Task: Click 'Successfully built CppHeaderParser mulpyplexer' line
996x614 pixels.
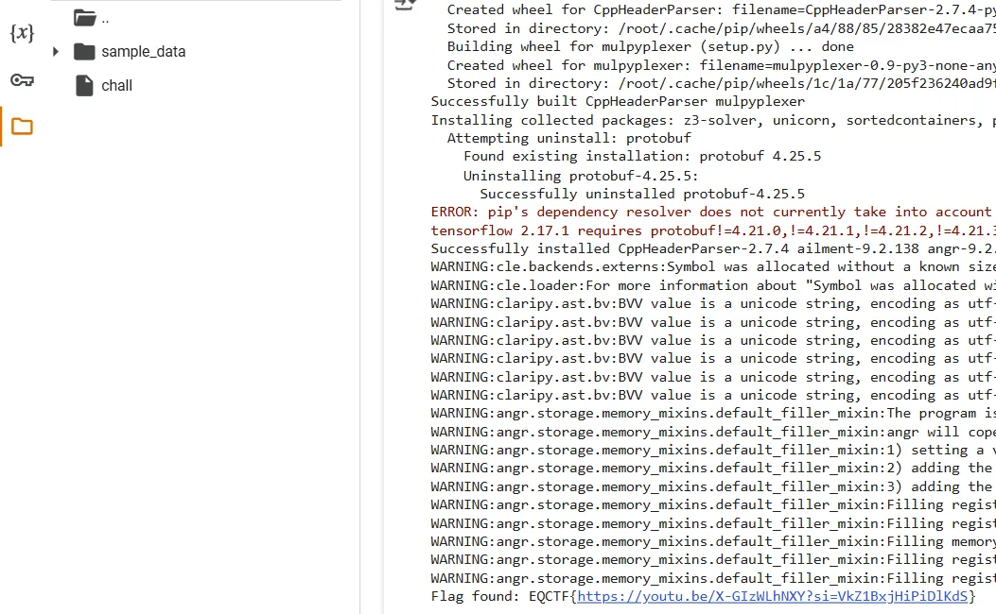Action: [618, 101]
